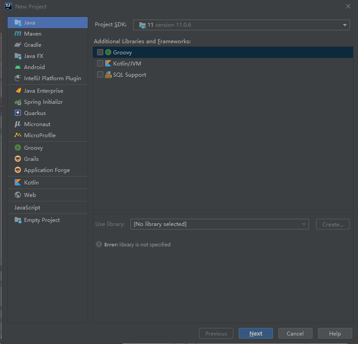
Task: Select the Groovy row in frameworks list
Action: 223,52
